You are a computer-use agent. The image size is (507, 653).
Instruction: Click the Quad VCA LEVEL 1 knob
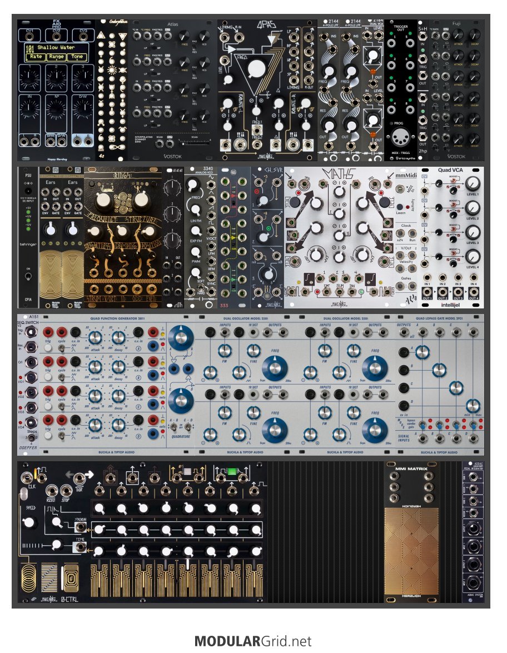click(x=473, y=183)
